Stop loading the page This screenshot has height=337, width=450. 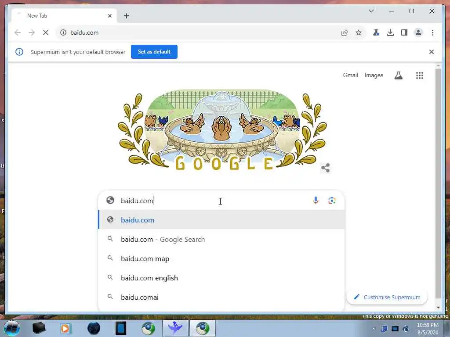[x=46, y=32]
